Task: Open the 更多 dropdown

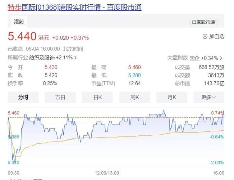Action: (x=209, y=97)
